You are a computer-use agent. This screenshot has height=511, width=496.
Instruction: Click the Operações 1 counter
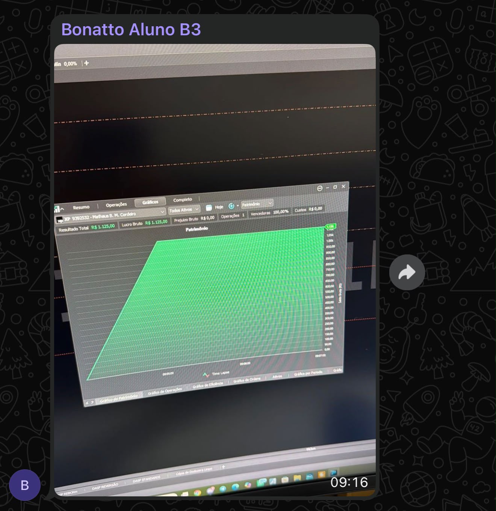click(233, 216)
